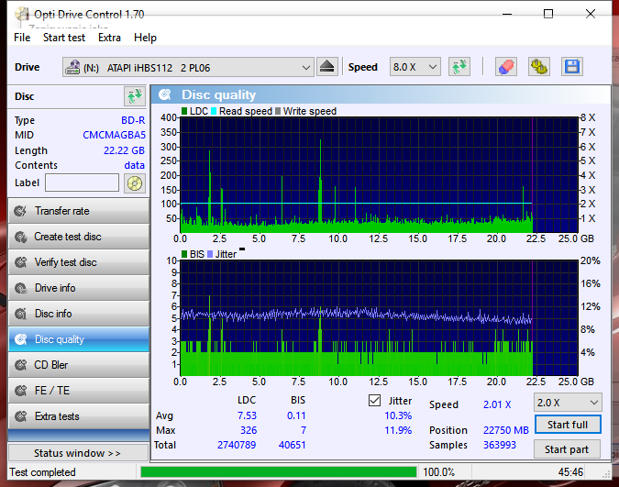This screenshot has width=619, height=487.
Task: Click the Disc quality sidebar icon
Action: click(x=20, y=339)
